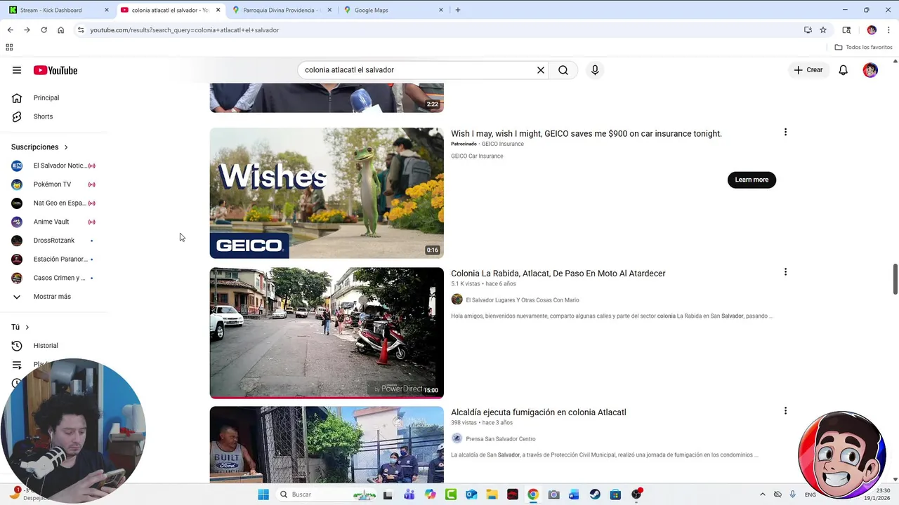The height and width of the screenshot is (505, 899).
Task: Open Windows Start menu
Action: point(263,494)
